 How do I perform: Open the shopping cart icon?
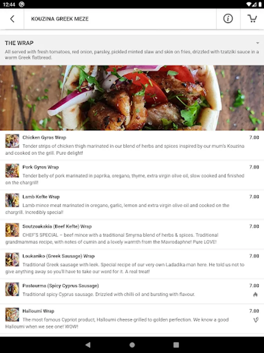(252, 19)
